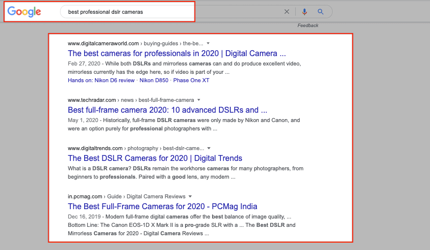The width and height of the screenshot is (430, 250).
Task: Open the "Nikon D850" sitelink
Action: (154, 80)
